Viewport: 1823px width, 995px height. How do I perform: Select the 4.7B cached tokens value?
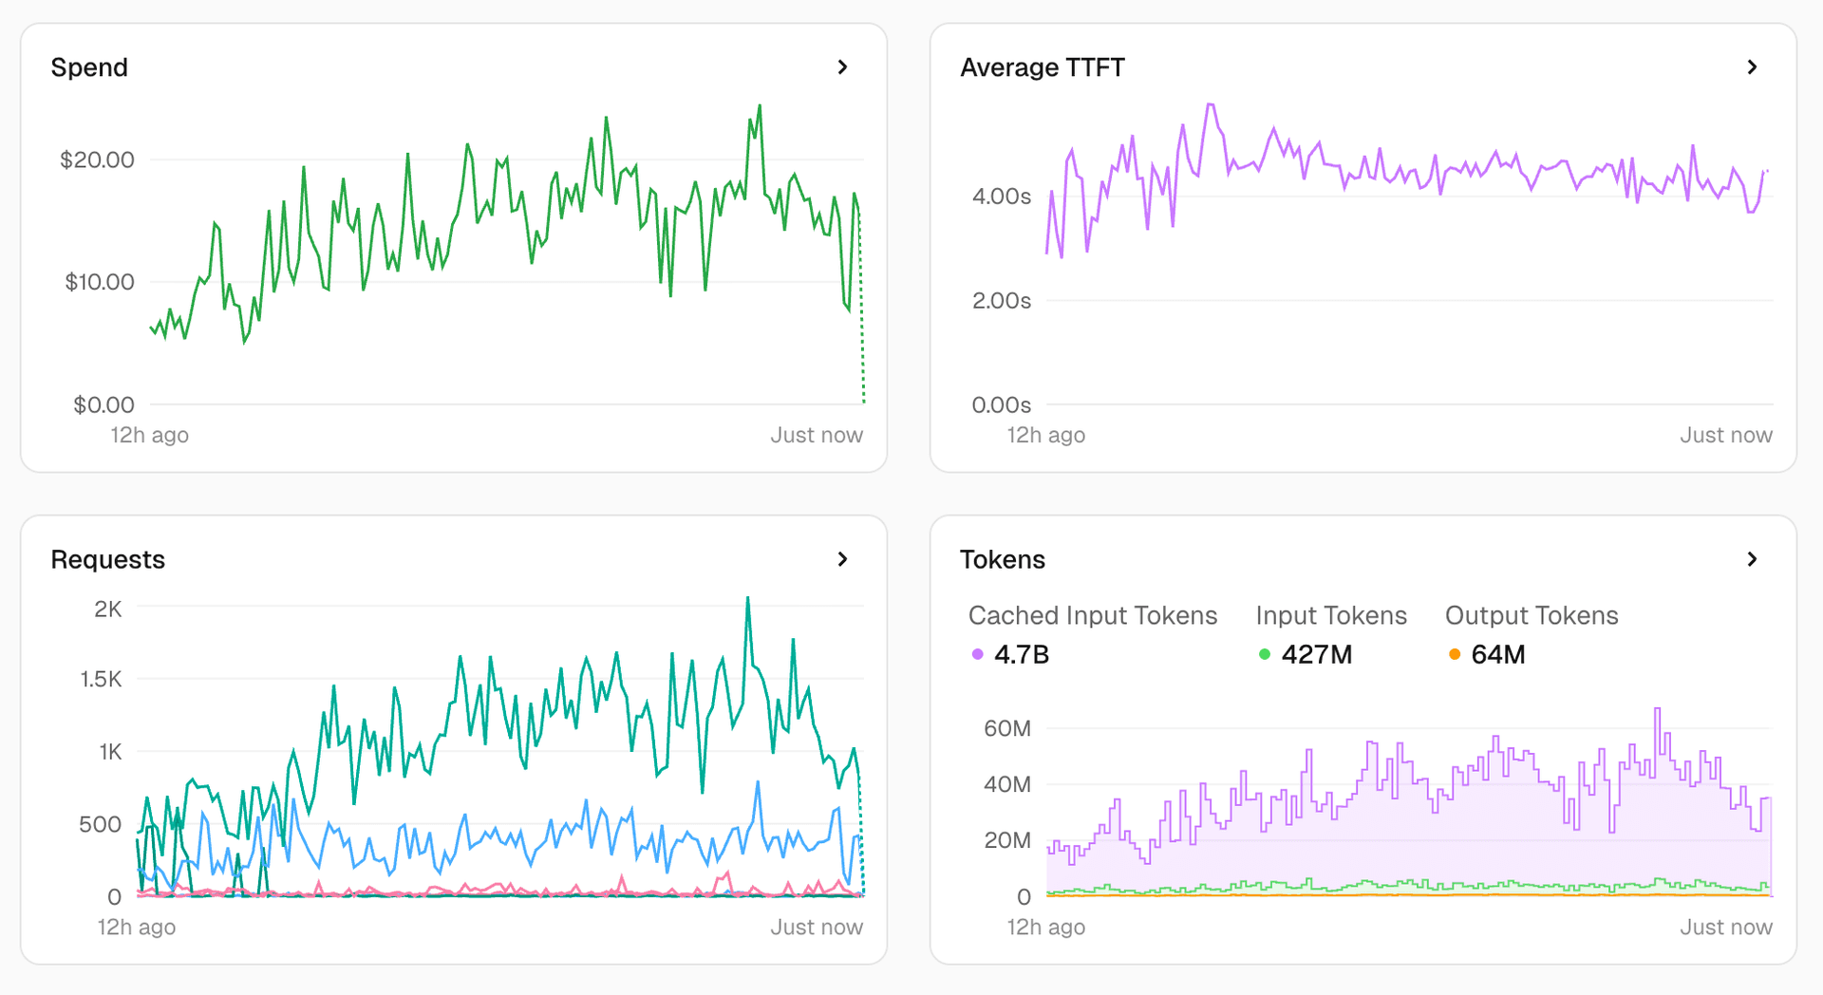point(1021,655)
